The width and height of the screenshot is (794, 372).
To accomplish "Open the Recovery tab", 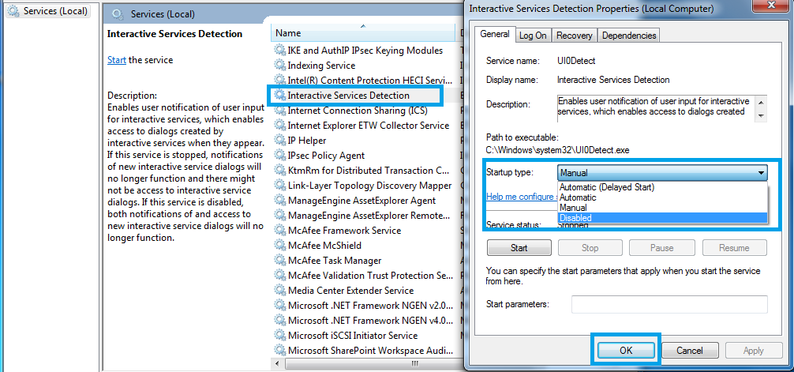I will [x=575, y=36].
